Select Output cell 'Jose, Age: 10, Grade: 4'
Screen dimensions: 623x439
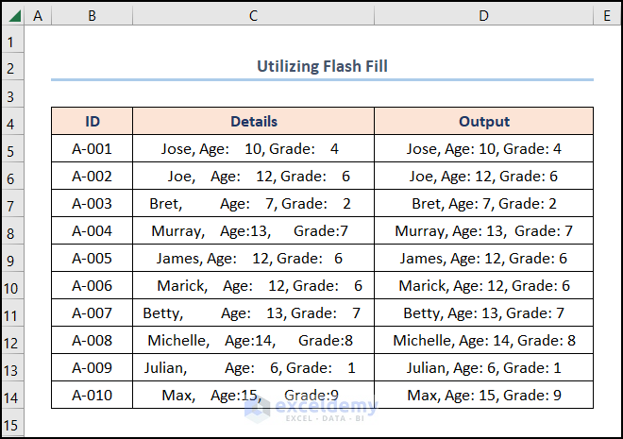(x=483, y=149)
